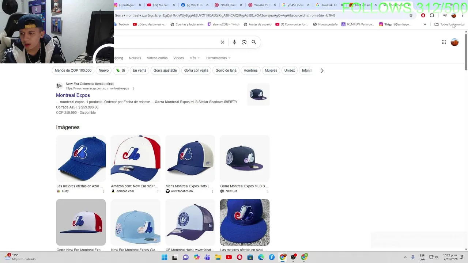This screenshot has height=263, width=468.
Task: Open Microsoft Teams from the taskbar
Action: [207, 258]
